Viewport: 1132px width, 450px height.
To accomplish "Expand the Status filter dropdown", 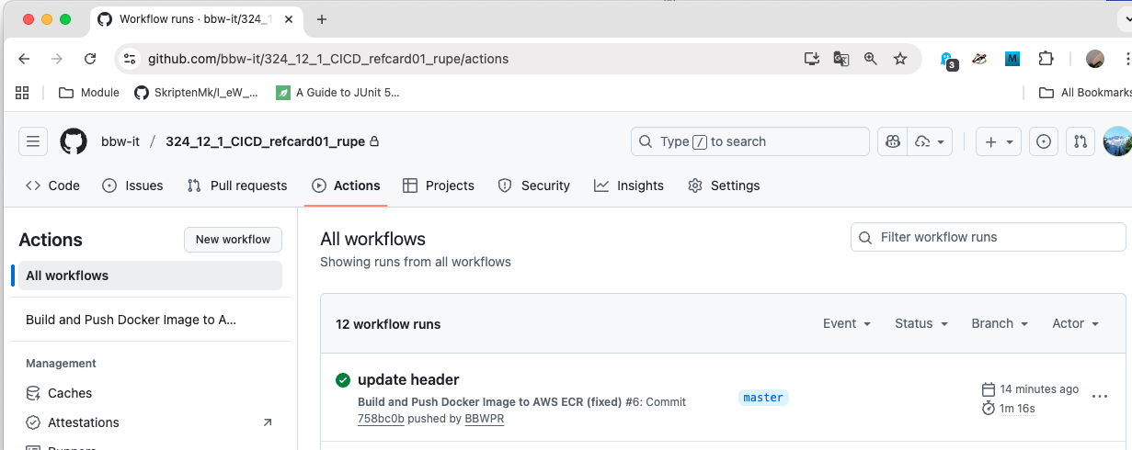I will point(921,323).
